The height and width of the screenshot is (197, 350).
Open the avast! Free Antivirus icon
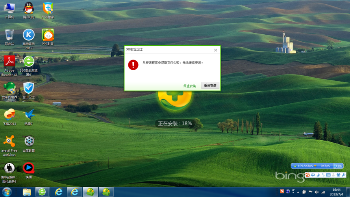point(9,146)
